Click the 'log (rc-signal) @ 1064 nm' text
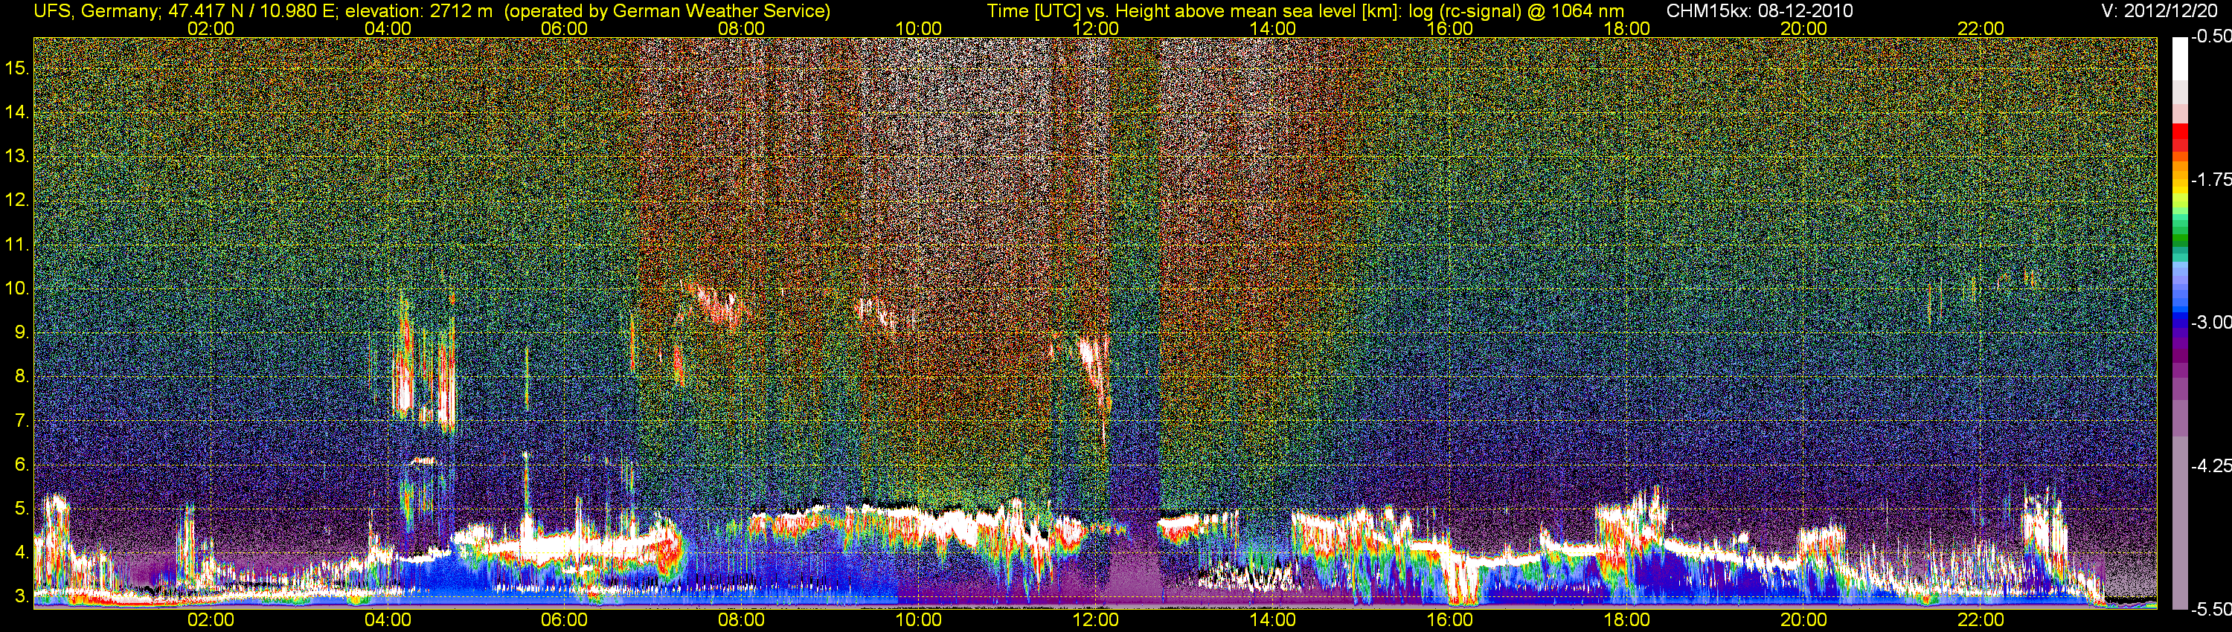This screenshot has height=632, width=2232. pyautogui.click(x=1516, y=11)
